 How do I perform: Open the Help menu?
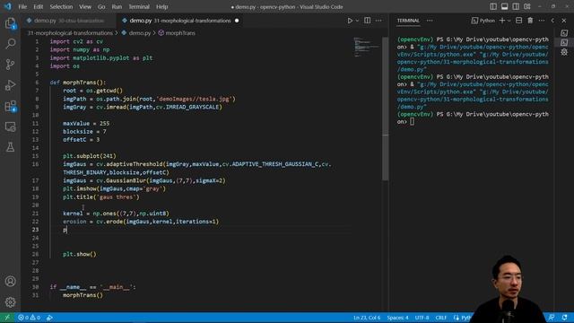[x=161, y=6]
